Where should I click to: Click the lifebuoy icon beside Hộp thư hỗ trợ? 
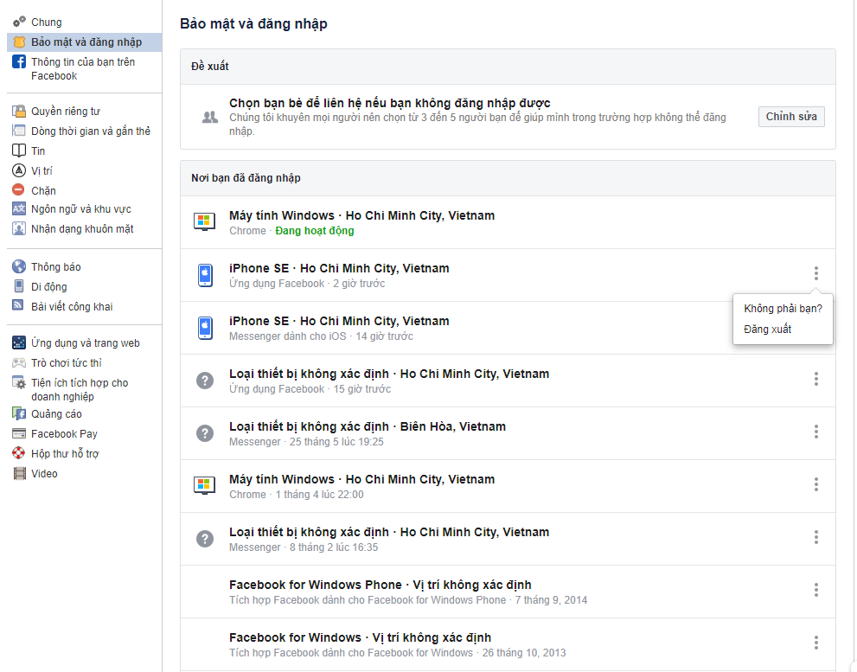(19, 452)
